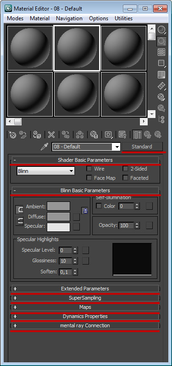
Task: Enable the Face Map checkbox
Action: (89, 178)
